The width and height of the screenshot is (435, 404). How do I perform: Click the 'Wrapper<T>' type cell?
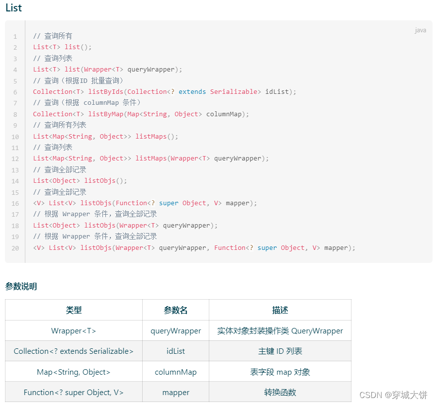point(74,331)
